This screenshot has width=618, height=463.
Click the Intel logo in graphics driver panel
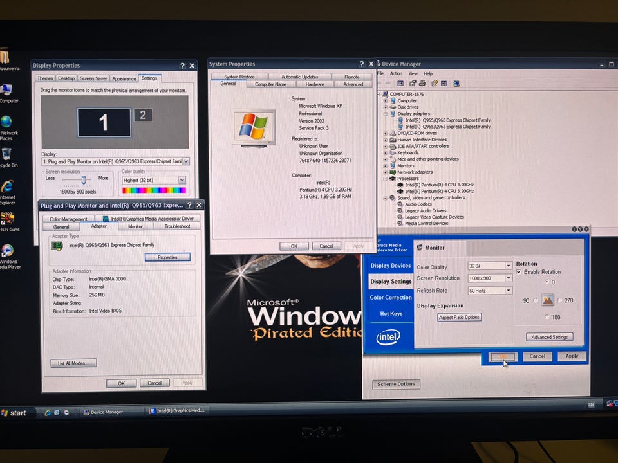[x=388, y=337]
